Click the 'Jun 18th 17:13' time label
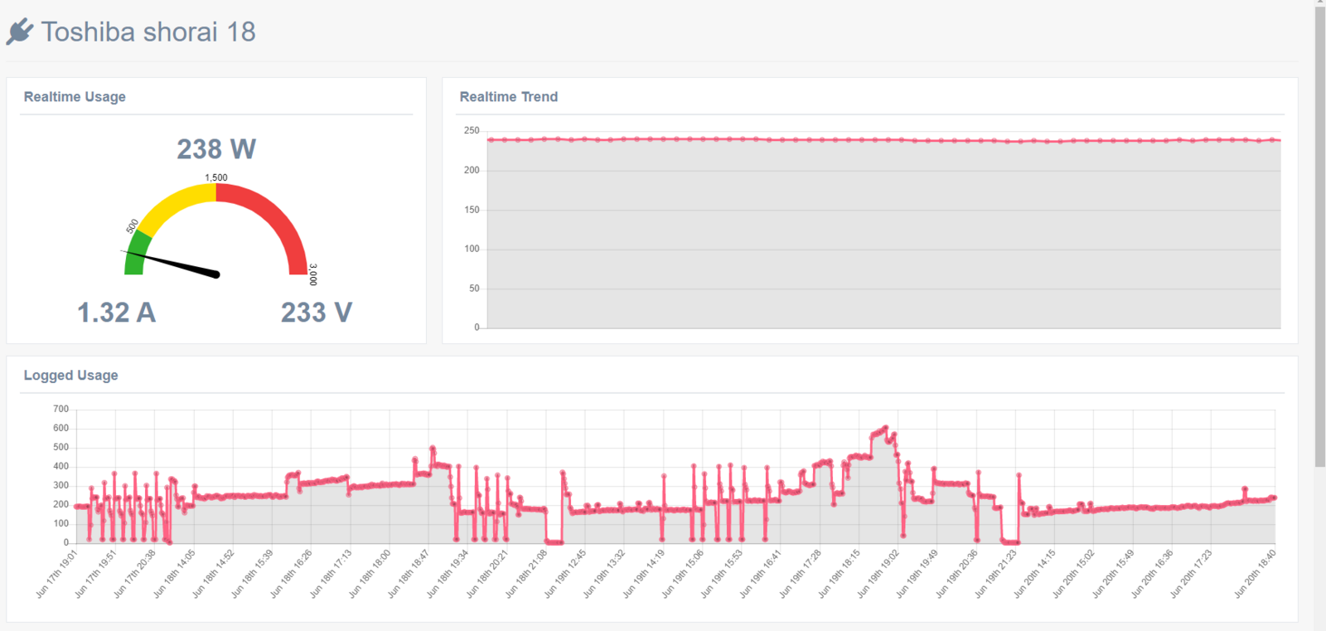1326x631 pixels. coord(331,573)
